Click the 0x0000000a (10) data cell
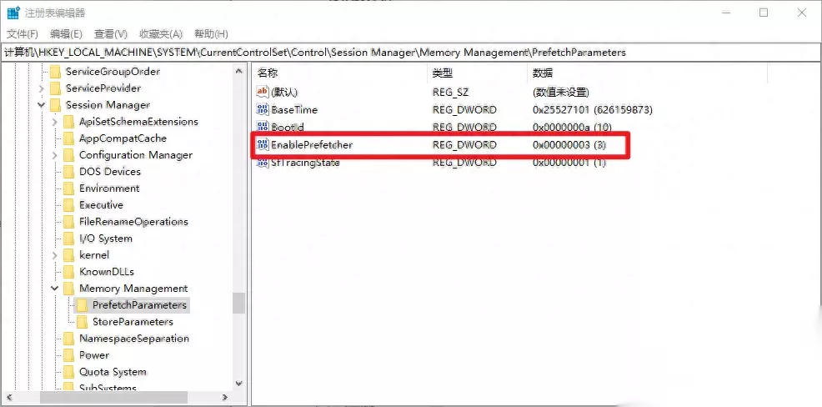 [572, 127]
